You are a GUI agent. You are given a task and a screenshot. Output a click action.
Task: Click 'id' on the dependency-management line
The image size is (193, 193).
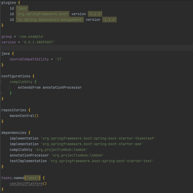12,20
